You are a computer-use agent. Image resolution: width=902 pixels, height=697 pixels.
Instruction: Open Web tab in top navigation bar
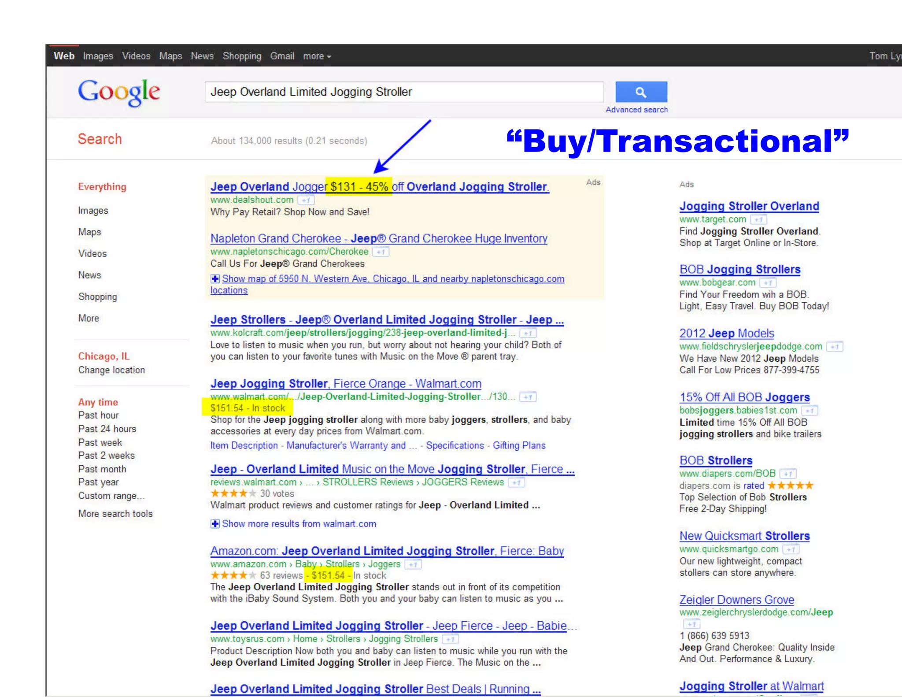tap(64, 56)
